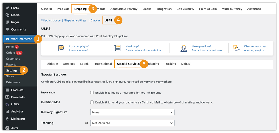Click the review chat bubble icon
279x133 pixels.
click(61, 48)
